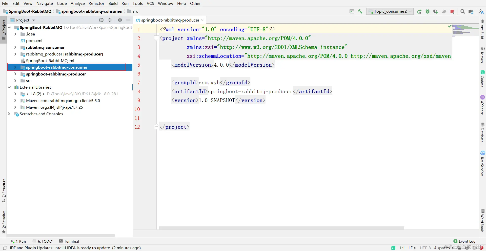Run the Topic_consumer2 configuration

click(419, 11)
